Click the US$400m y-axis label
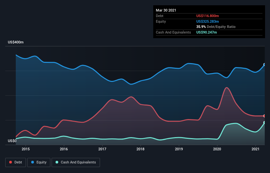The image size is (270, 173). point(16,42)
